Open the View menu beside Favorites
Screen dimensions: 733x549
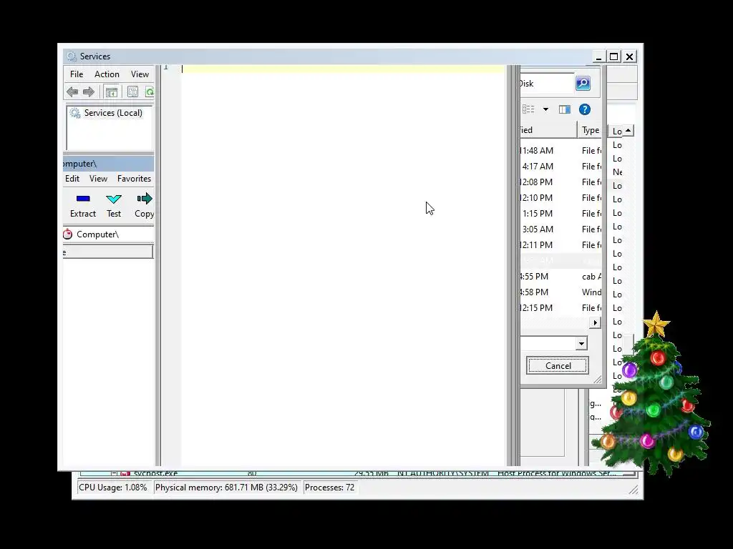(98, 179)
